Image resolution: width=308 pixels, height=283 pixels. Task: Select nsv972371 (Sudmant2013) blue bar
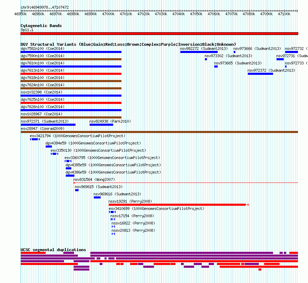pos(48,125)
